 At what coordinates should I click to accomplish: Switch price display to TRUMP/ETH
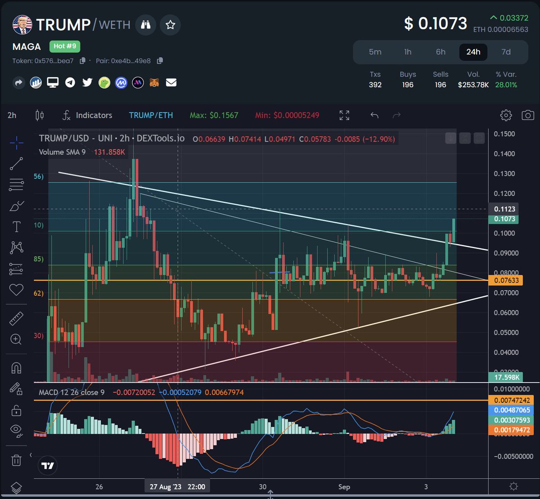[x=151, y=115]
